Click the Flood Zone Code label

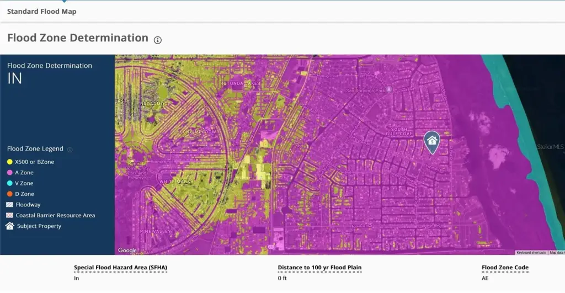pyautogui.click(x=505, y=268)
